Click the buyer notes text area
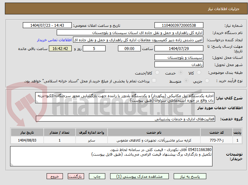The image size is (248, 185). [x=111, y=156]
